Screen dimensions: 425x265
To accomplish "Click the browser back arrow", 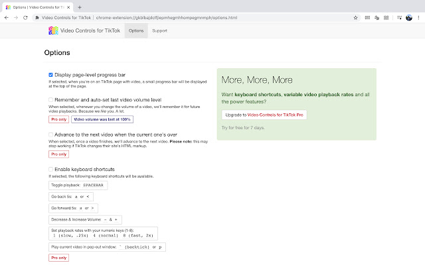I will (7, 17).
